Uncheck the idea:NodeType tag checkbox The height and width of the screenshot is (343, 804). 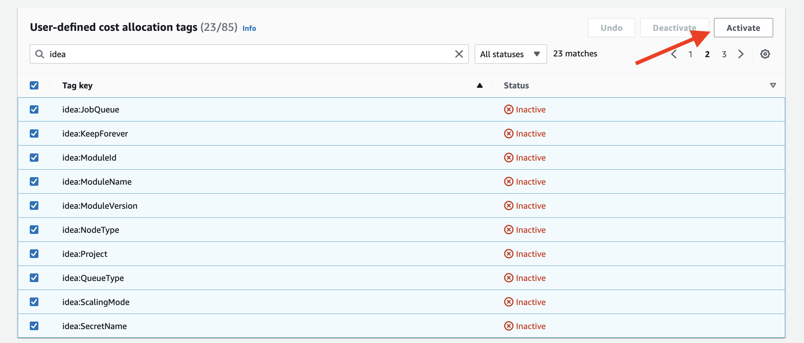(x=34, y=230)
